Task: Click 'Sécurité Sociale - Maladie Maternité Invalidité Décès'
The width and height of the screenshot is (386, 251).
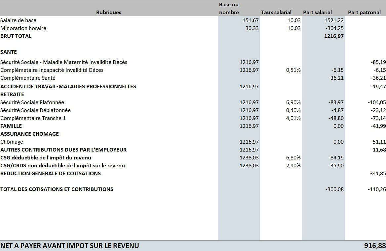Action: tap(64, 62)
